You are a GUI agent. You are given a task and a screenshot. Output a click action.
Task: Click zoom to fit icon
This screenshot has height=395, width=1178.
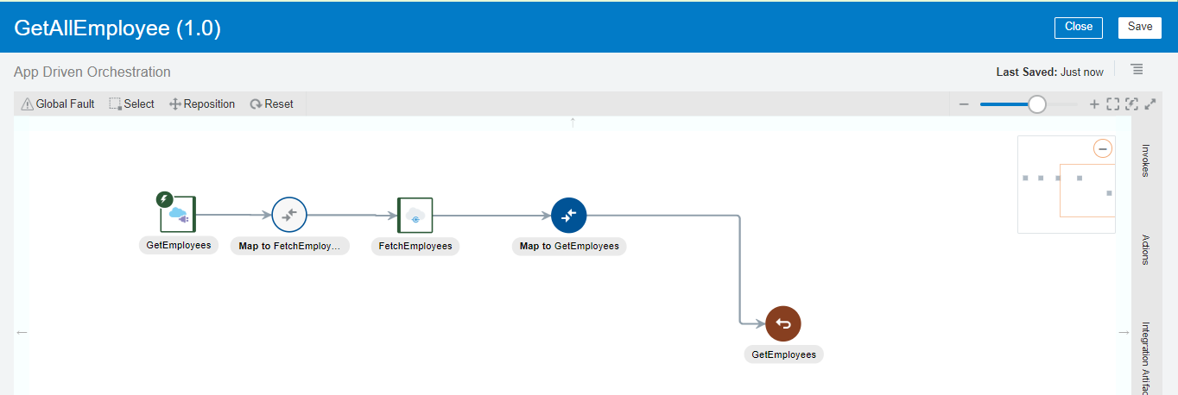tap(1112, 104)
